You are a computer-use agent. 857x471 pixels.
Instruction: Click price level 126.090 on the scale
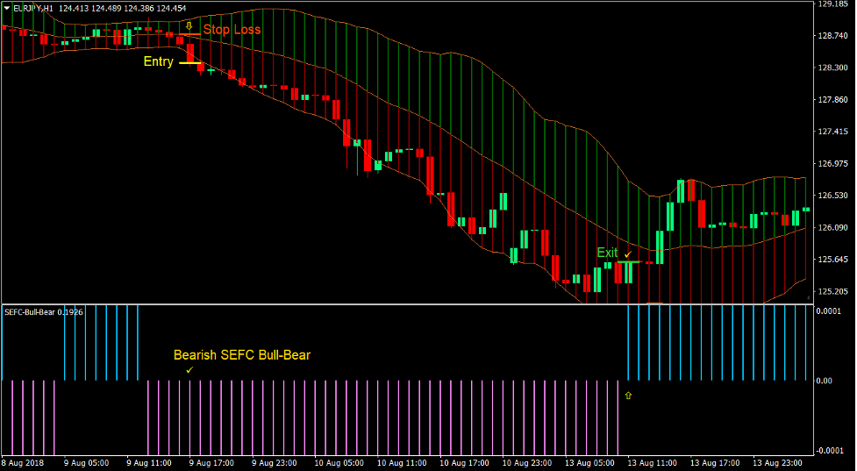833,227
